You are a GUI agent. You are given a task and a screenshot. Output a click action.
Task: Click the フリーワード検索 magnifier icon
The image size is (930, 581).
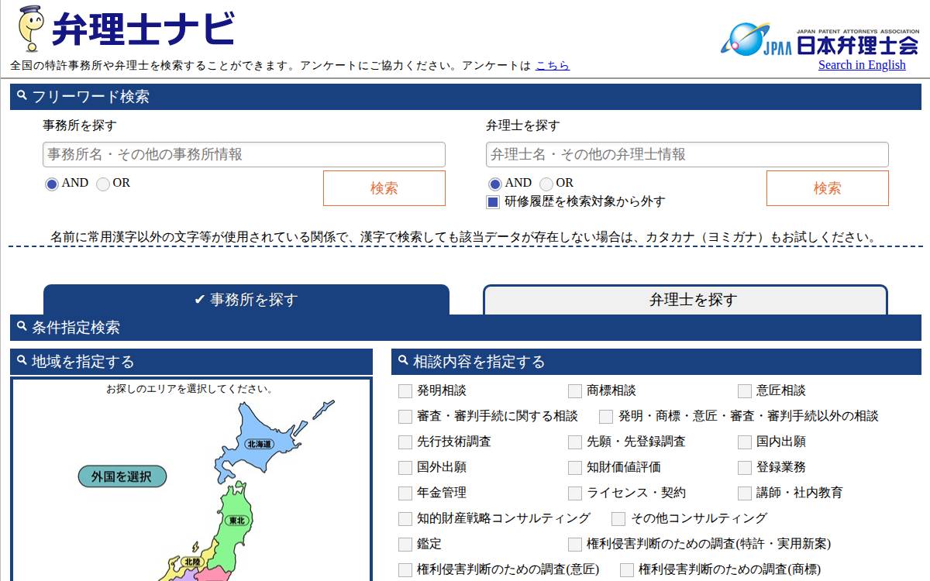(x=22, y=96)
